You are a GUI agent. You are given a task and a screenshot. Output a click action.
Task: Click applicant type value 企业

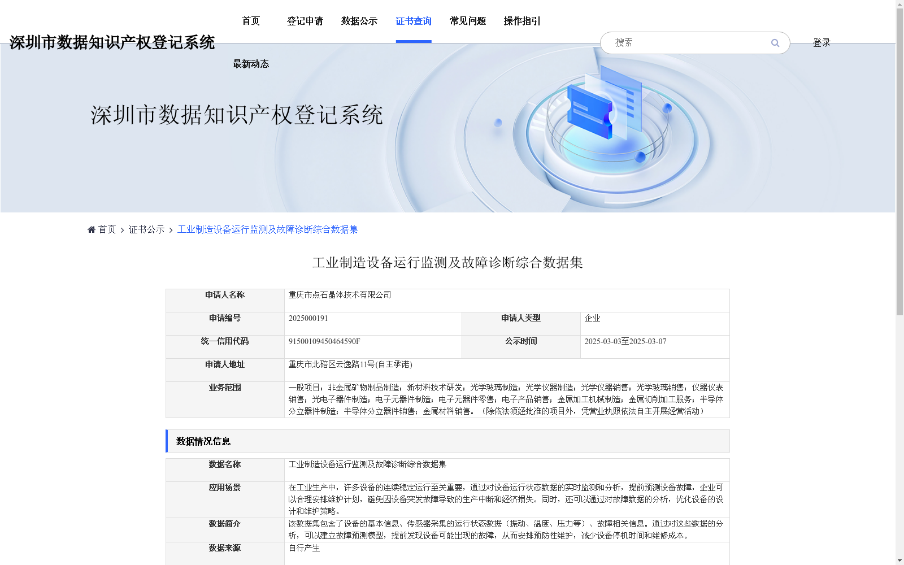[x=592, y=318]
